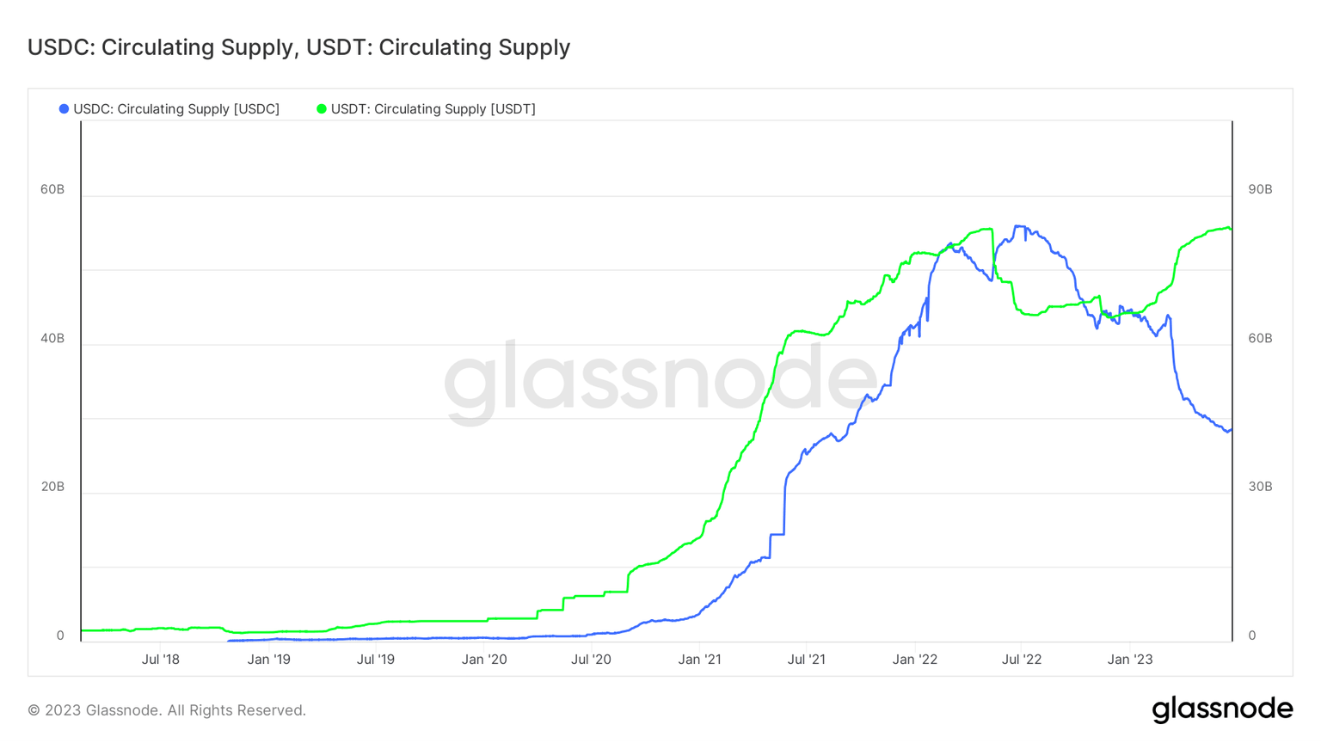
Task: Click the glassnode logo at bottom right
Action: click(1222, 709)
